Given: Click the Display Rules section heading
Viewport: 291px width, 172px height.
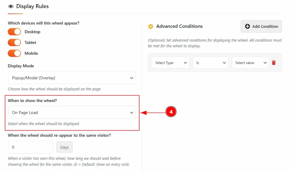Looking at the screenshot, I should (32, 7).
